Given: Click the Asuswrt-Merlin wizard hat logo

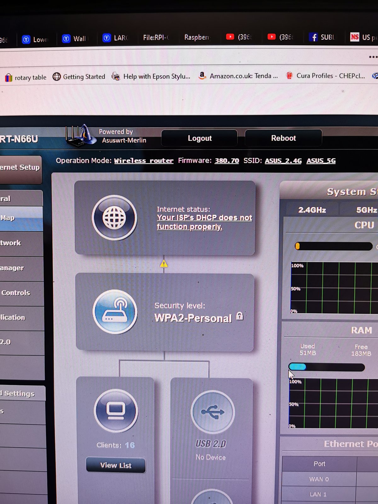Looking at the screenshot, I should [81, 135].
